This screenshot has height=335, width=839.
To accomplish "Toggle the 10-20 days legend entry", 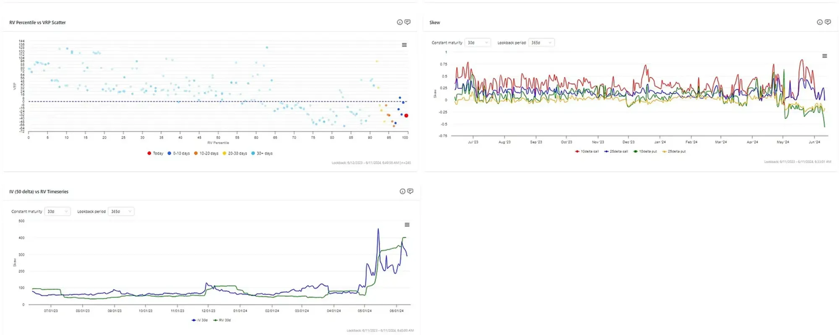I will tap(206, 153).
